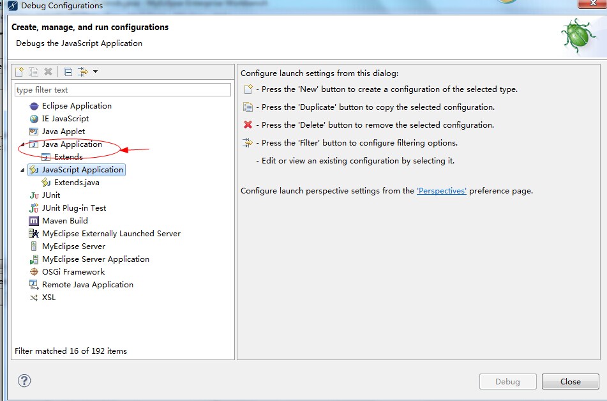Click the Eclipse Application icon
Screen dimensions: 607x401
pyautogui.click(x=34, y=106)
